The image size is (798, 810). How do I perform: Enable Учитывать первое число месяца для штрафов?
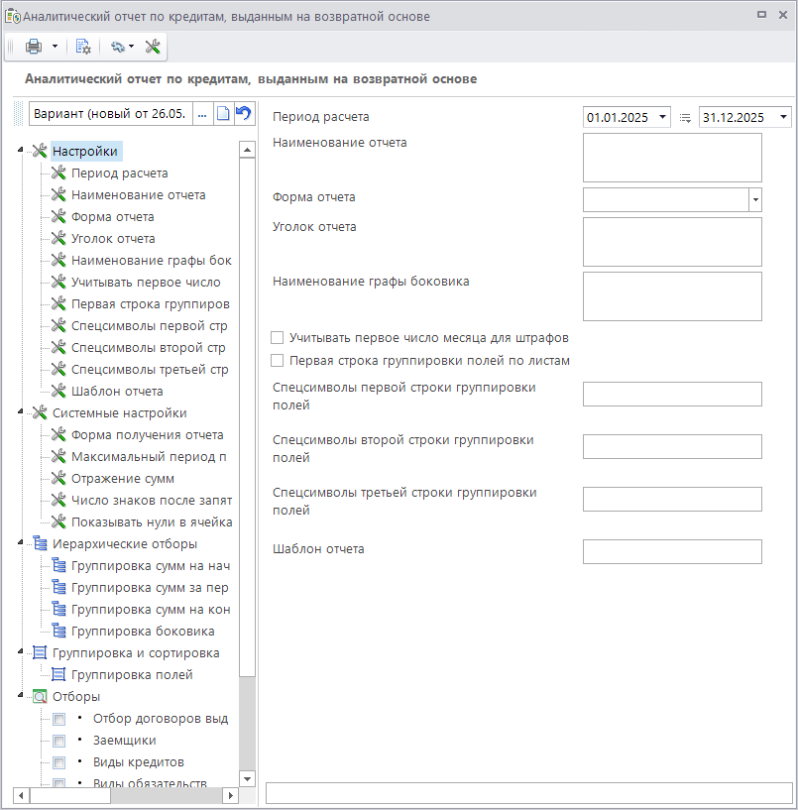coord(279,337)
